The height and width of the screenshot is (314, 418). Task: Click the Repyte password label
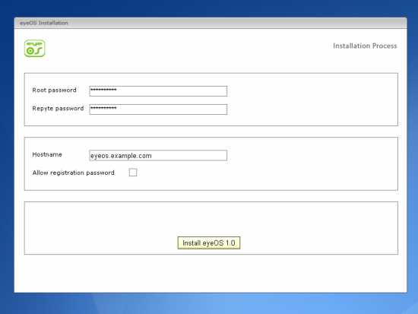(58, 109)
